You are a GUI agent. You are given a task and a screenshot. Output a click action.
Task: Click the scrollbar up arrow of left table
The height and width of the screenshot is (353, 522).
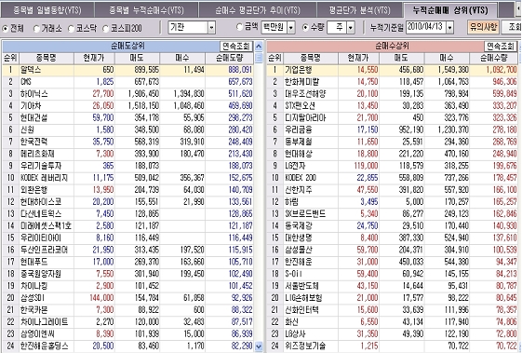click(x=259, y=47)
